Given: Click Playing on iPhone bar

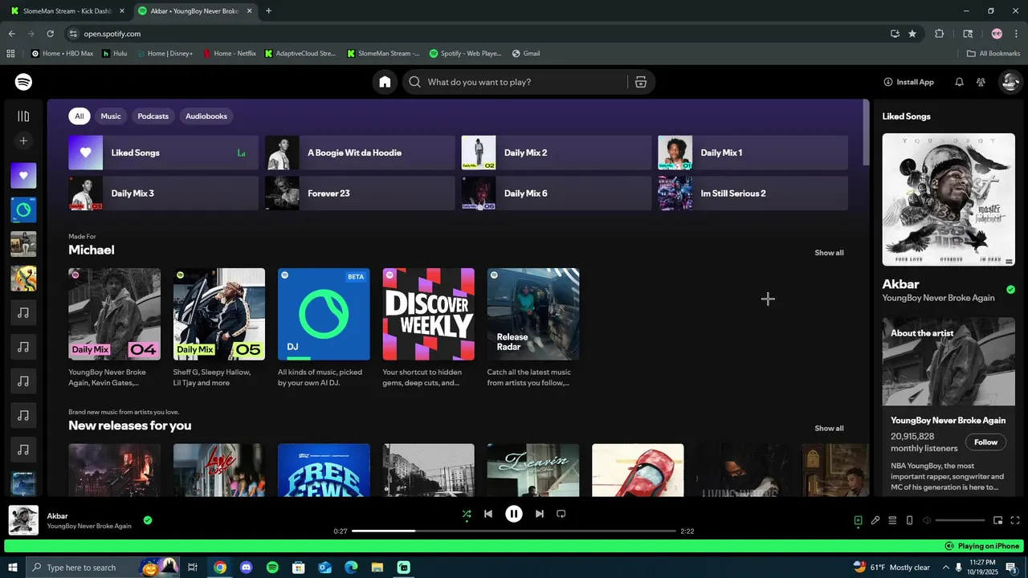Looking at the screenshot, I should (x=514, y=546).
